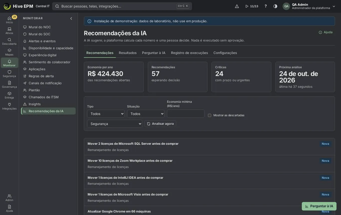Open the Tipo dropdown
The image size is (341, 215).
tap(106, 114)
